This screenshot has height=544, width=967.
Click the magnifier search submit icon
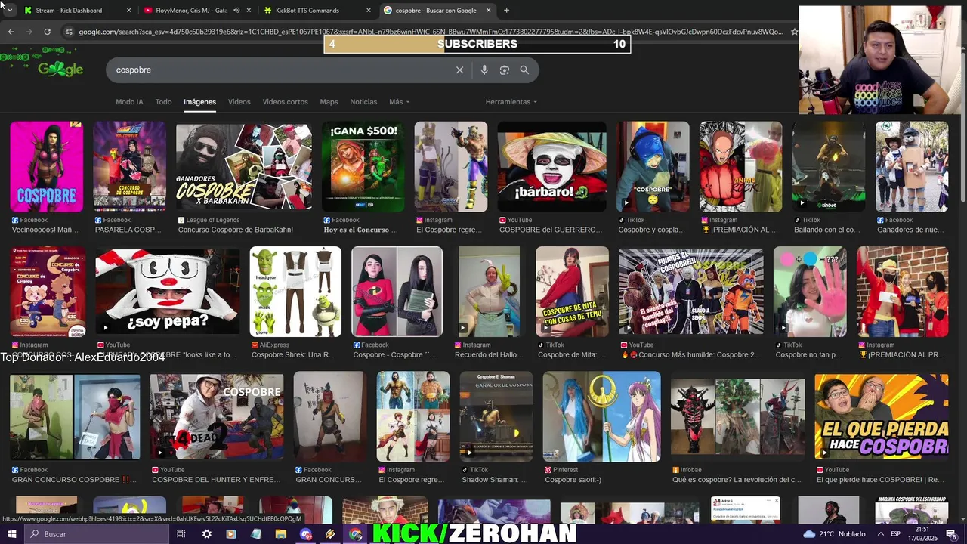pos(524,70)
